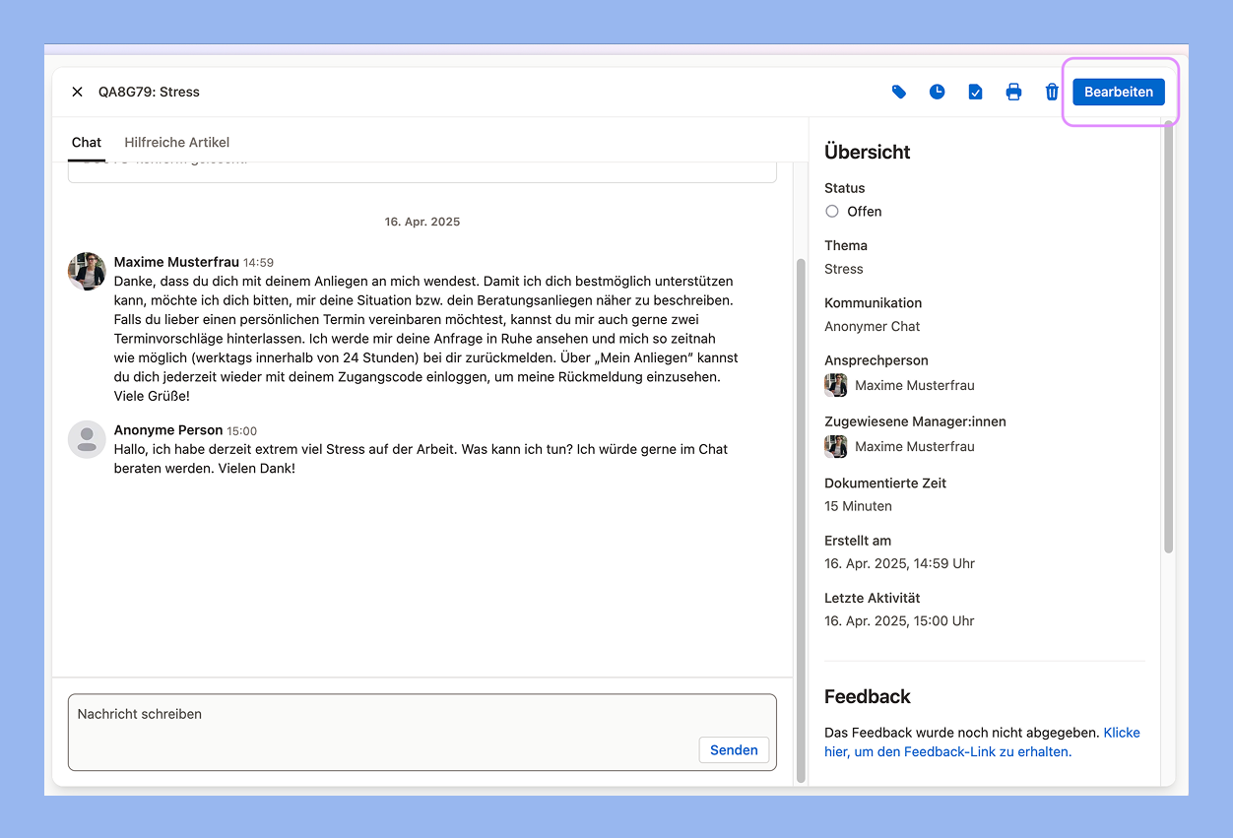Select the Offen status radio button
The height and width of the screenshot is (838, 1233).
coord(832,212)
